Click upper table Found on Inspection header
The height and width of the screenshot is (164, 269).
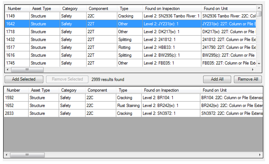click(x=162, y=9)
